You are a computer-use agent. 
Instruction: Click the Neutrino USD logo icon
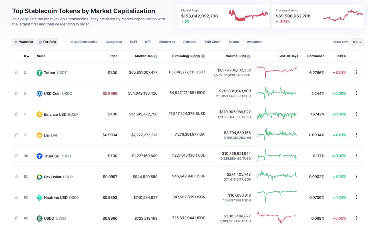tap(39, 197)
